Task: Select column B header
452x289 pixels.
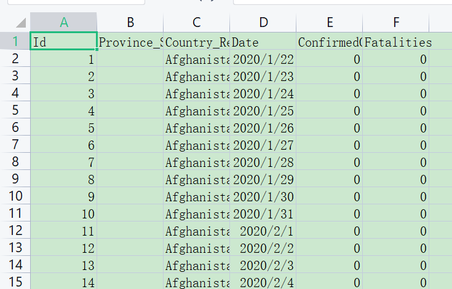Action: pos(130,23)
